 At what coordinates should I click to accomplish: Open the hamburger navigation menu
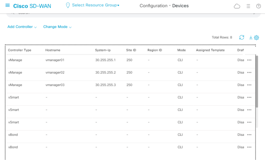[8, 6]
